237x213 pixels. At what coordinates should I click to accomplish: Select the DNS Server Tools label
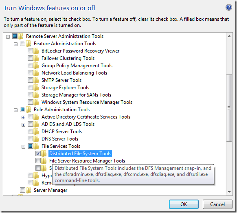[60, 139]
